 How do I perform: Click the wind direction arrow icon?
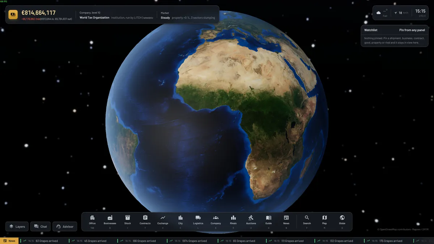[x=396, y=13]
